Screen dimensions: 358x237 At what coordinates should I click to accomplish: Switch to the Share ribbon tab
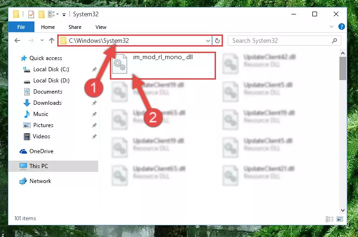75,27
